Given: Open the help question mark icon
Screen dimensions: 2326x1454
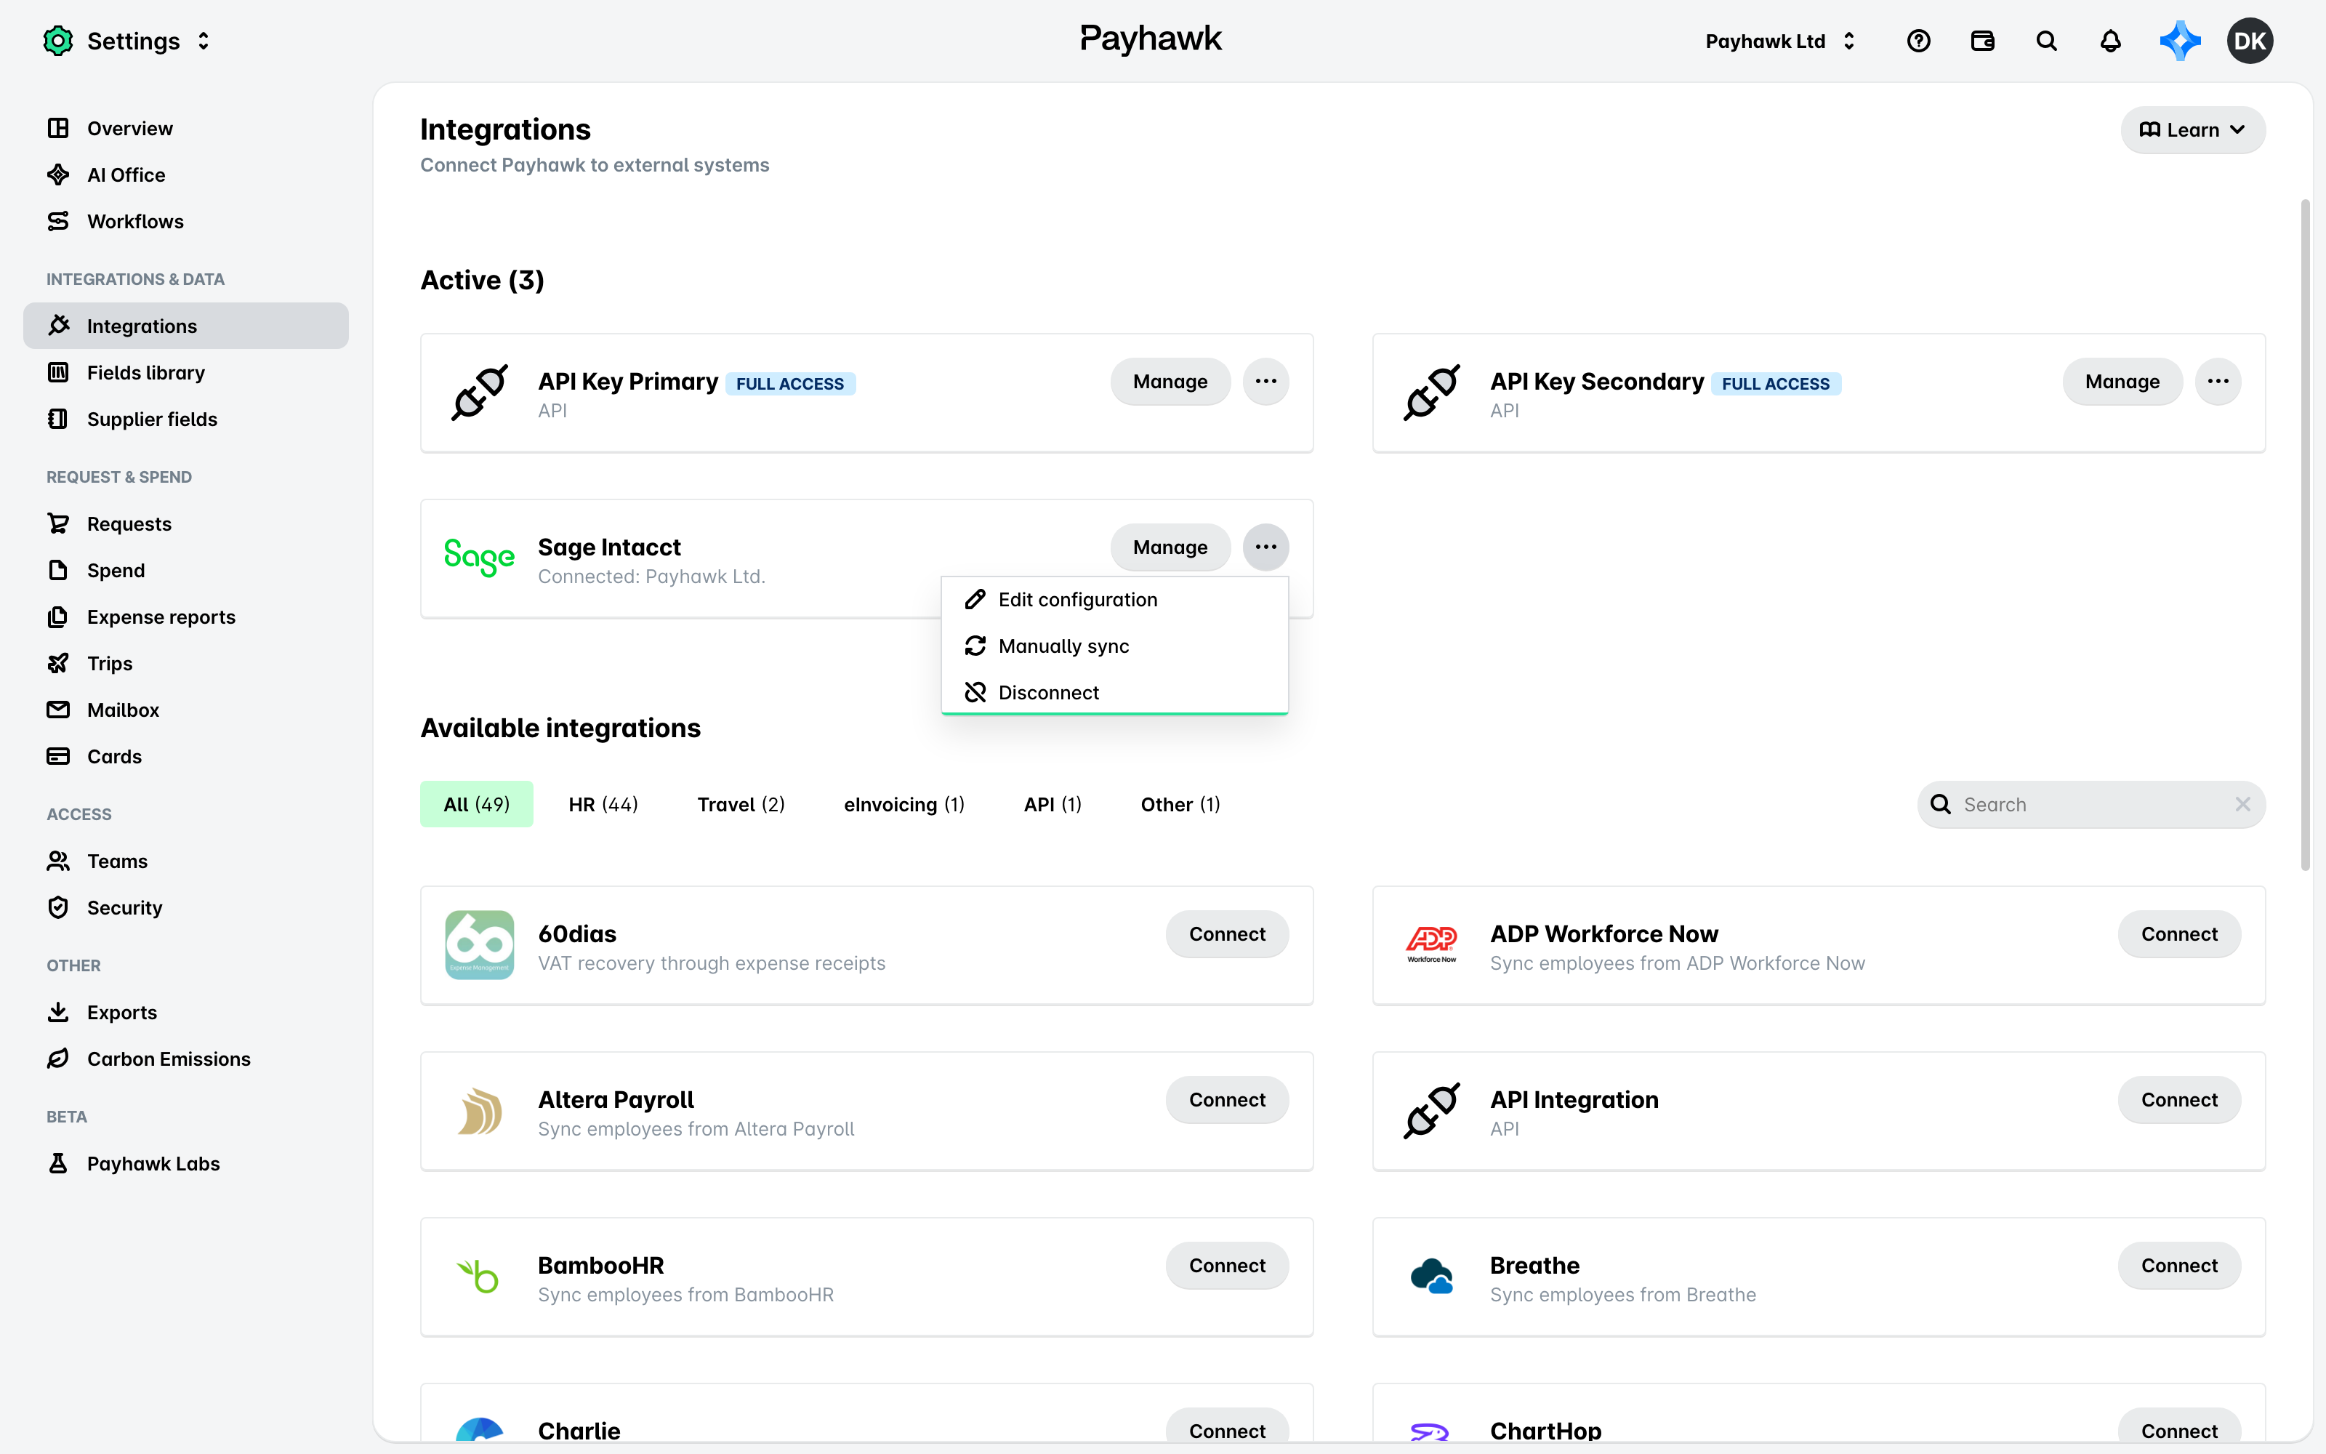Looking at the screenshot, I should click(x=1918, y=41).
